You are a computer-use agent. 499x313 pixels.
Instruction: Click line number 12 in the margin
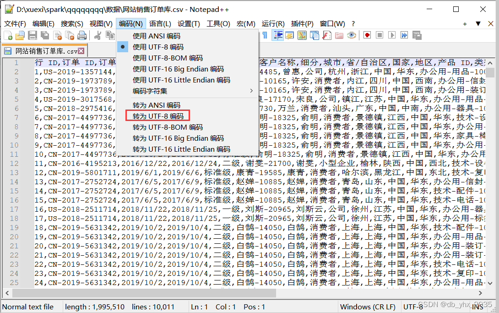pyautogui.click(x=14, y=163)
